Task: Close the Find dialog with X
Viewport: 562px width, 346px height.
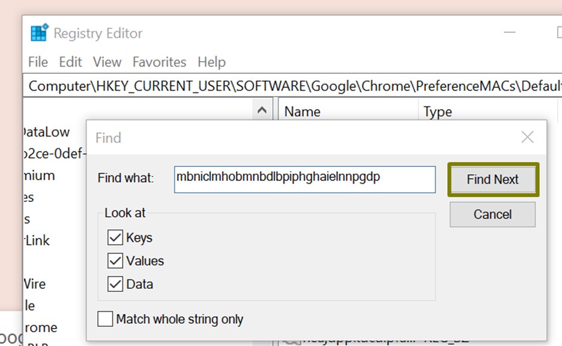Action: (x=527, y=138)
